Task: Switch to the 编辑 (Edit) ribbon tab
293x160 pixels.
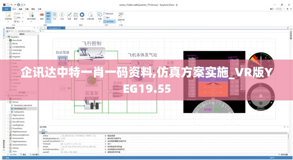Action: 20,9
